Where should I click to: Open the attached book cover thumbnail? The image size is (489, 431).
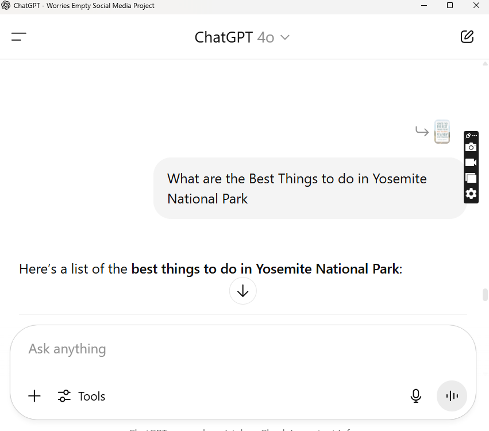(x=442, y=132)
